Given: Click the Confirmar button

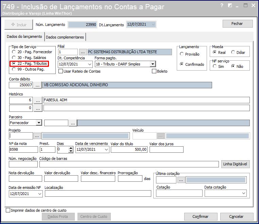Looking at the screenshot, I should pos(201,216).
